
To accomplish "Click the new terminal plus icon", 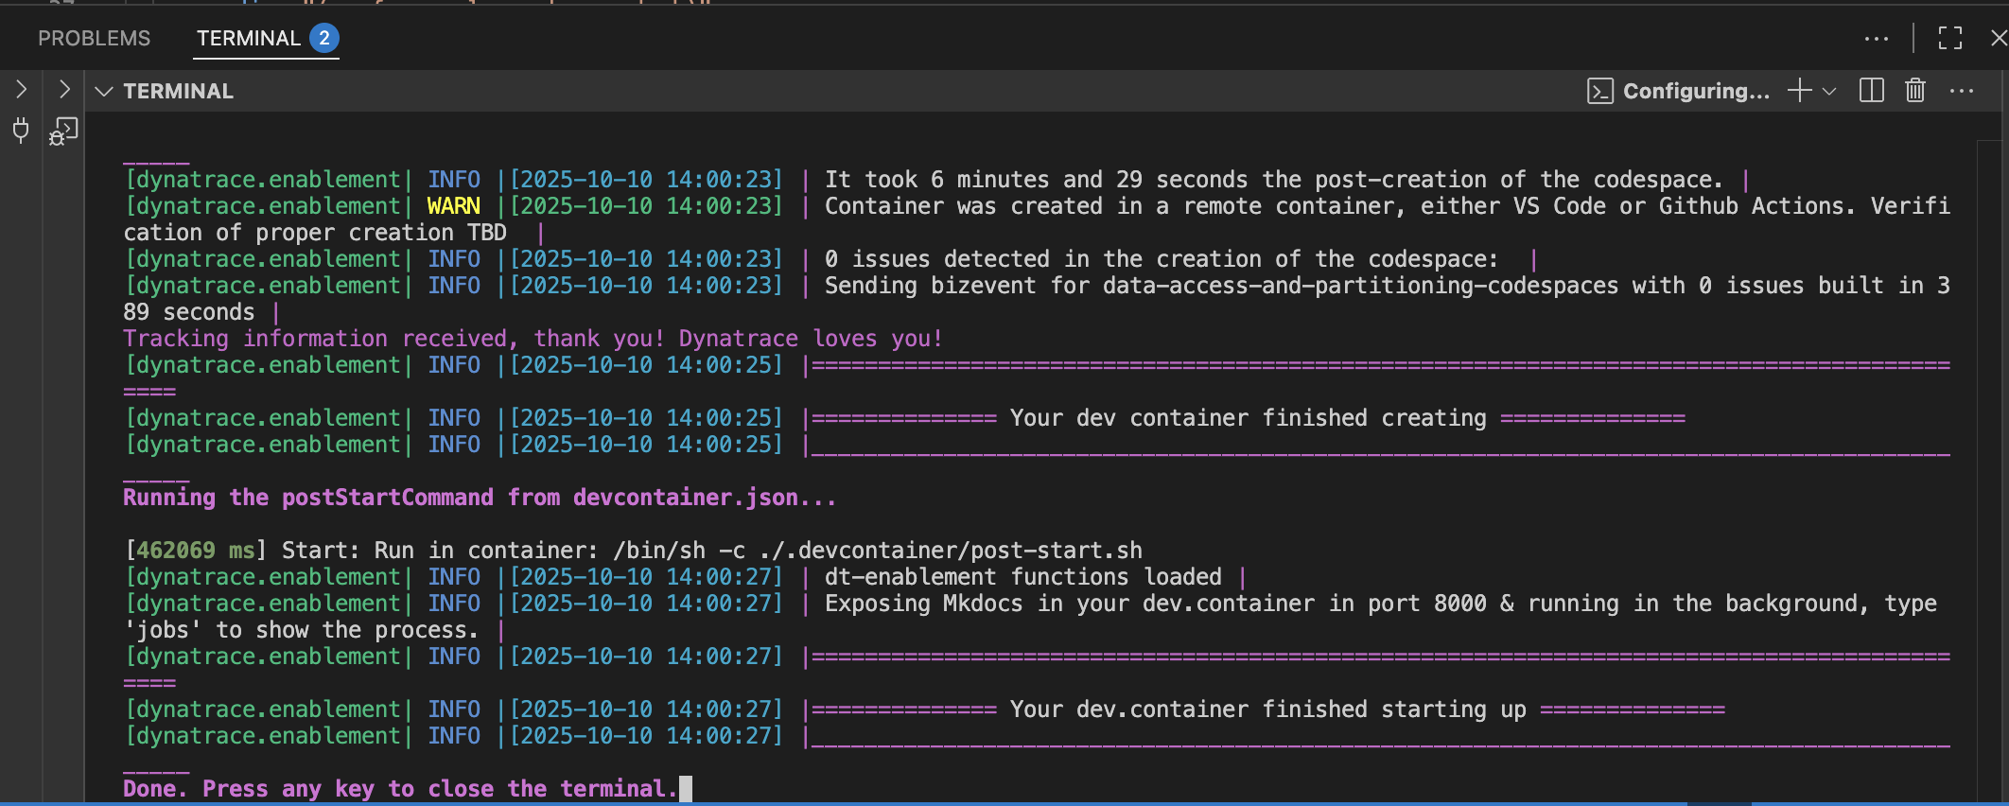I will coord(1799,91).
